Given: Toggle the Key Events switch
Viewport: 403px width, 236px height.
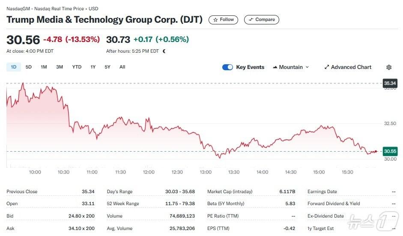Looking at the screenshot, I should (227, 67).
